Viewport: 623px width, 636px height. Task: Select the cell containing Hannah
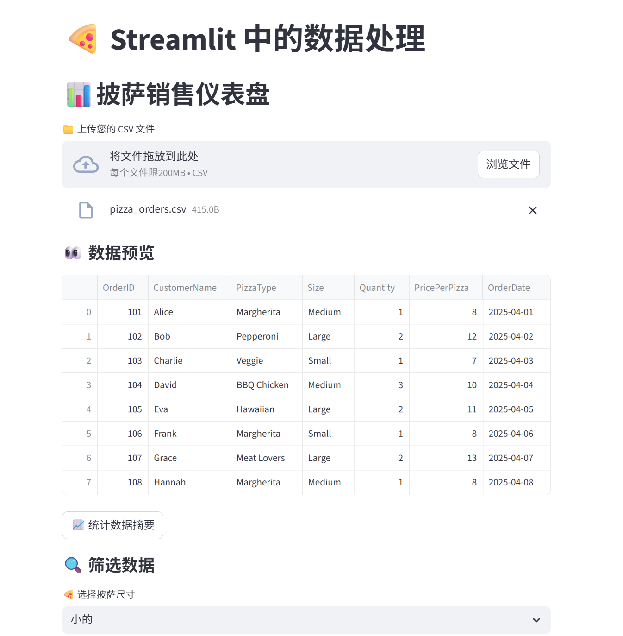click(189, 482)
